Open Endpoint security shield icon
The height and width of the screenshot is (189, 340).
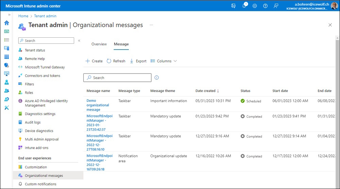point(7,65)
